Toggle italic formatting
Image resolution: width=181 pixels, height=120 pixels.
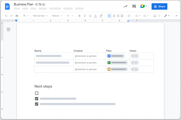[x=85, y=16]
